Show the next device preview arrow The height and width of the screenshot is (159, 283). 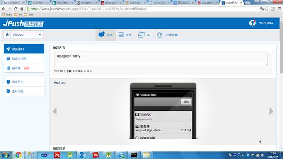point(271,111)
